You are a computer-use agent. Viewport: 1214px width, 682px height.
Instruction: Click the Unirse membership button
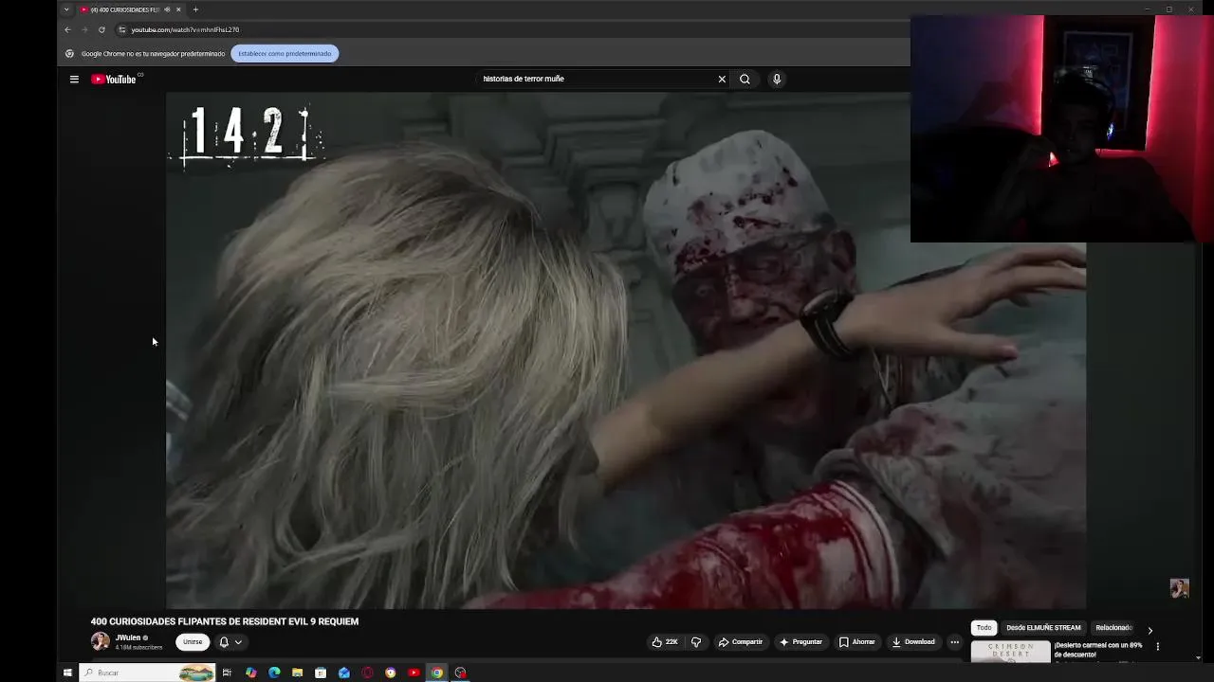[193, 642]
